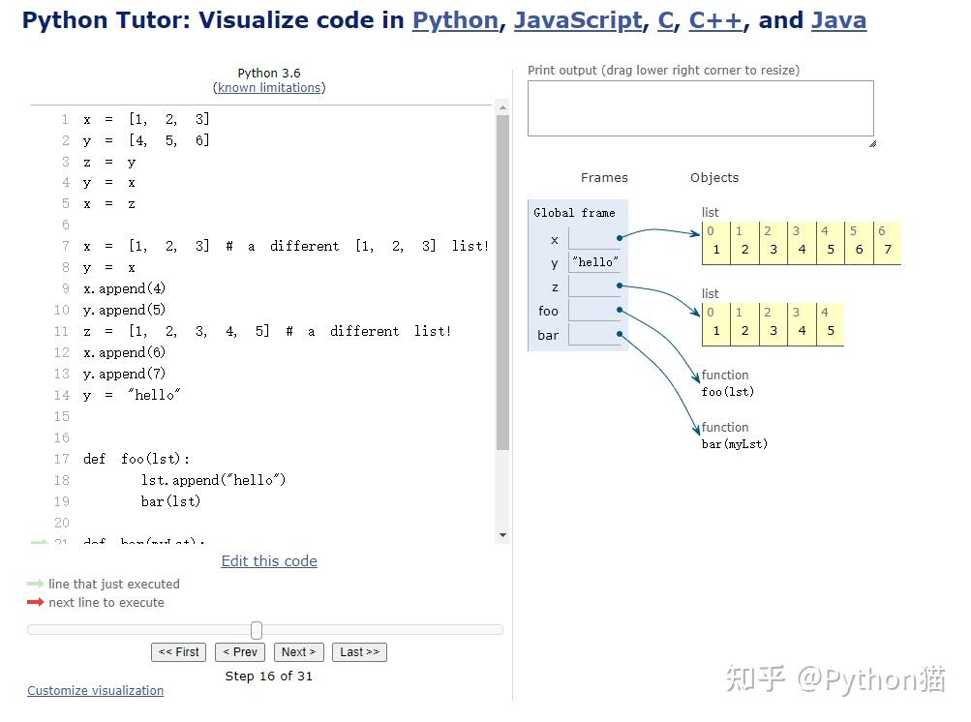Click the < Prev step button
Screen dimensions: 971x722
[239, 652]
